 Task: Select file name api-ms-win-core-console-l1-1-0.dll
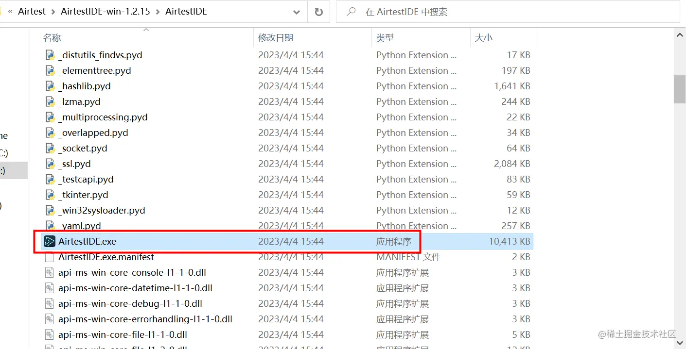pyautogui.click(x=132, y=273)
